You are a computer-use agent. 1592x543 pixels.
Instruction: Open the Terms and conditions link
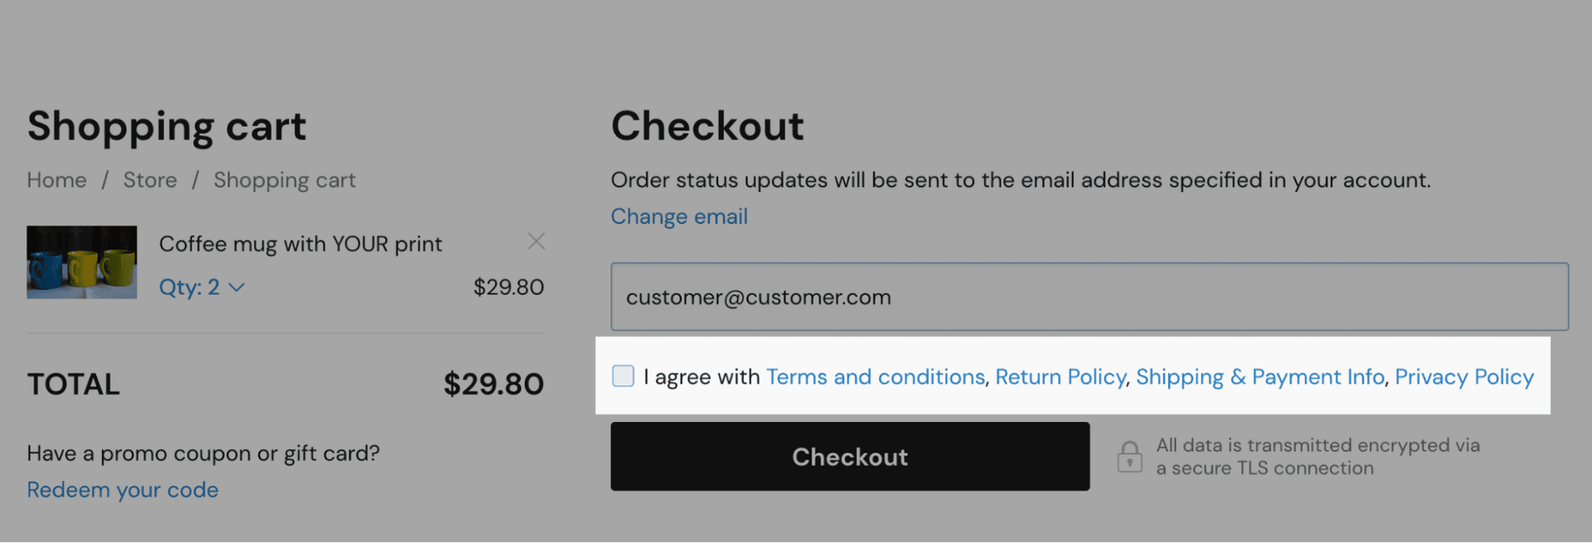875,376
